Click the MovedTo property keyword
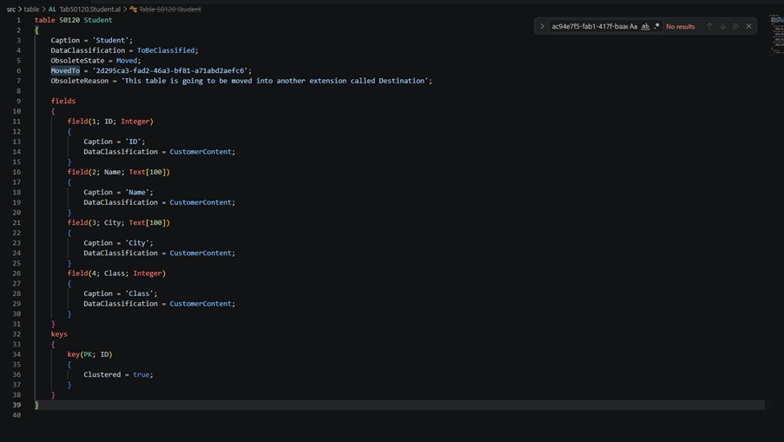 pos(65,70)
